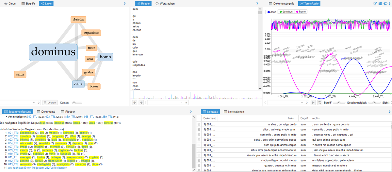Open help for the Kontexte panel
This screenshot has height=172, width=392.
[x=389, y=112]
